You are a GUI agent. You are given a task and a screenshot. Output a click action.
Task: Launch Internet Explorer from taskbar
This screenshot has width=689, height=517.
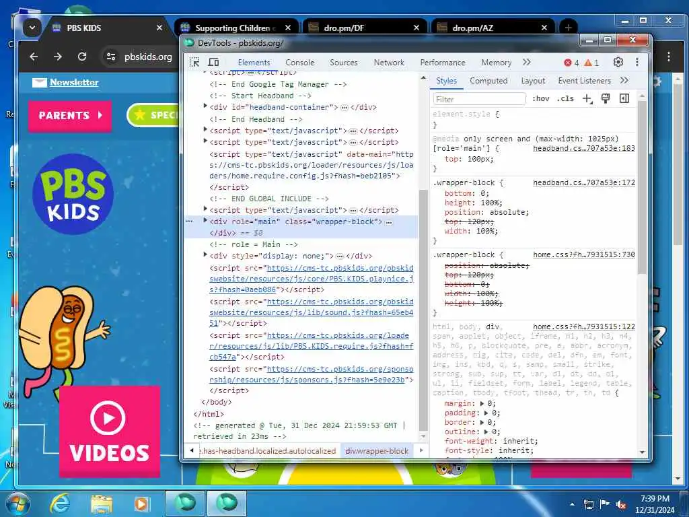point(60,504)
